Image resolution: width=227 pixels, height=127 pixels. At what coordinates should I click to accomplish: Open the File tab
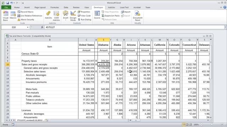click(6, 7)
